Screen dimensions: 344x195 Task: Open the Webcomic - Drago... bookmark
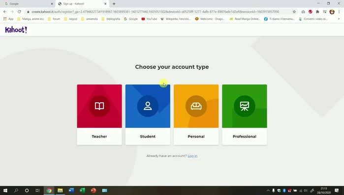[x=210, y=19]
